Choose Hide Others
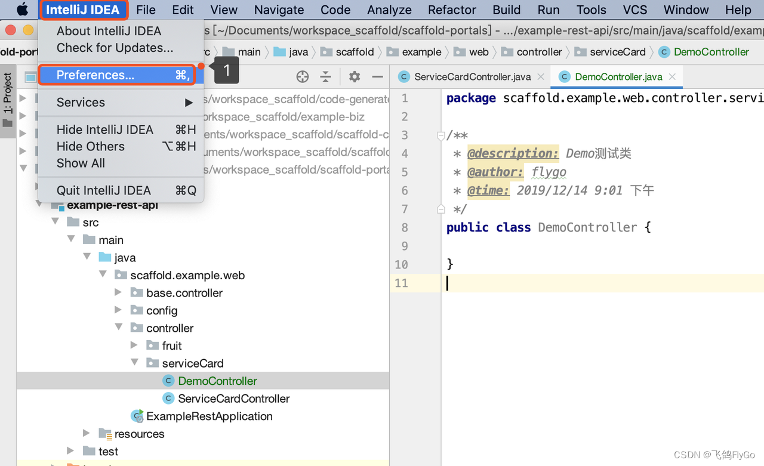Screen dimensions: 764x466 [x=121, y=147]
